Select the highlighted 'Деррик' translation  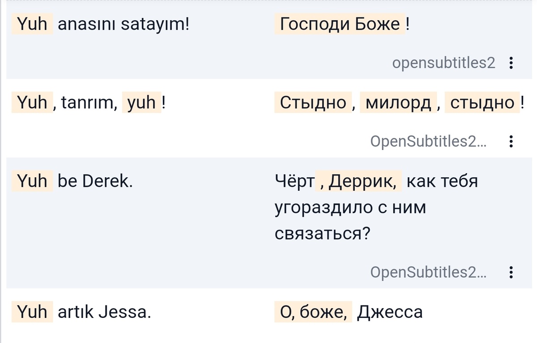coord(355,181)
